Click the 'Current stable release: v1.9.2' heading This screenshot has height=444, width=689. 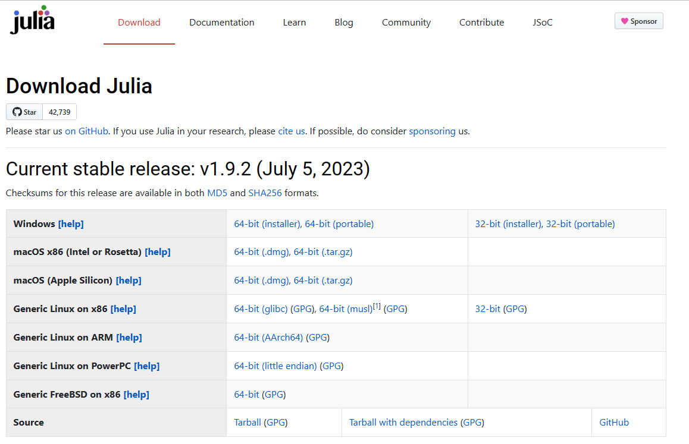tap(187, 169)
